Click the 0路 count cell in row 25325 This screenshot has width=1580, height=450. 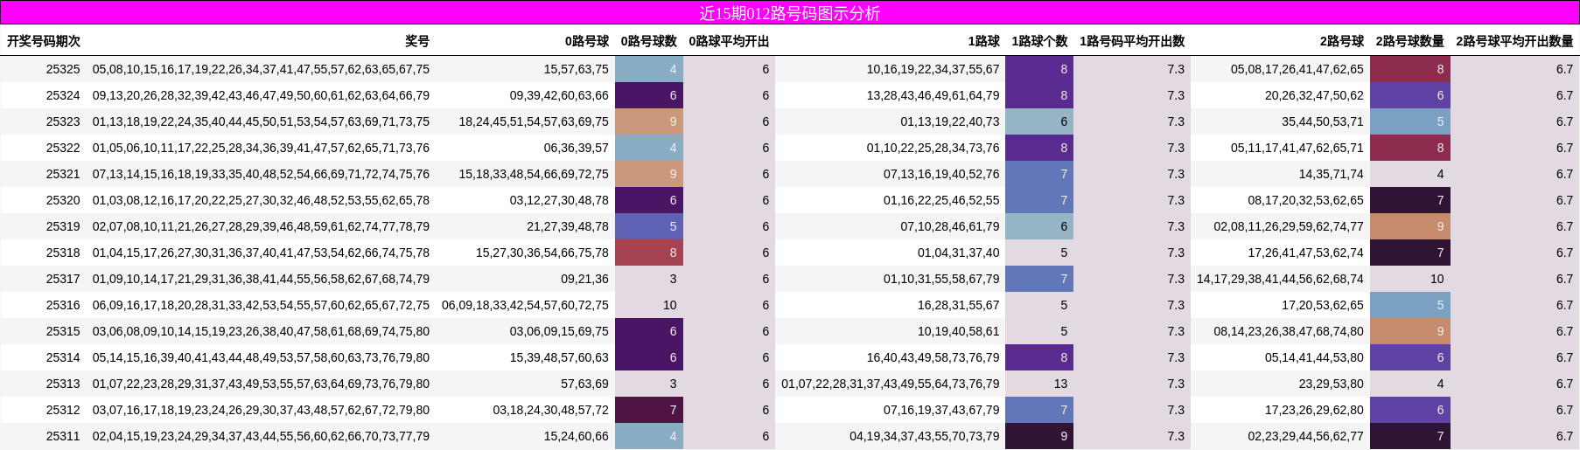point(649,69)
